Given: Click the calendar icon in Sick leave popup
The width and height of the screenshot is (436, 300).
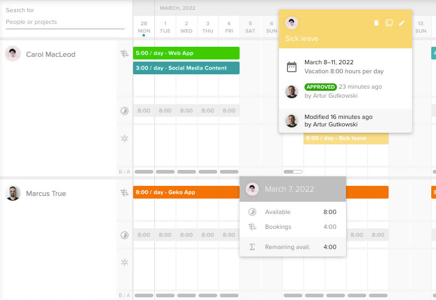Looking at the screenshot, I should (x=292, y=67).
